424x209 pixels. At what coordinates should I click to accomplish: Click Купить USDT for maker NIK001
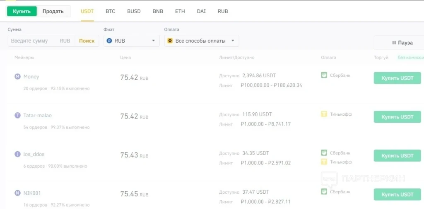pos(397,195)
